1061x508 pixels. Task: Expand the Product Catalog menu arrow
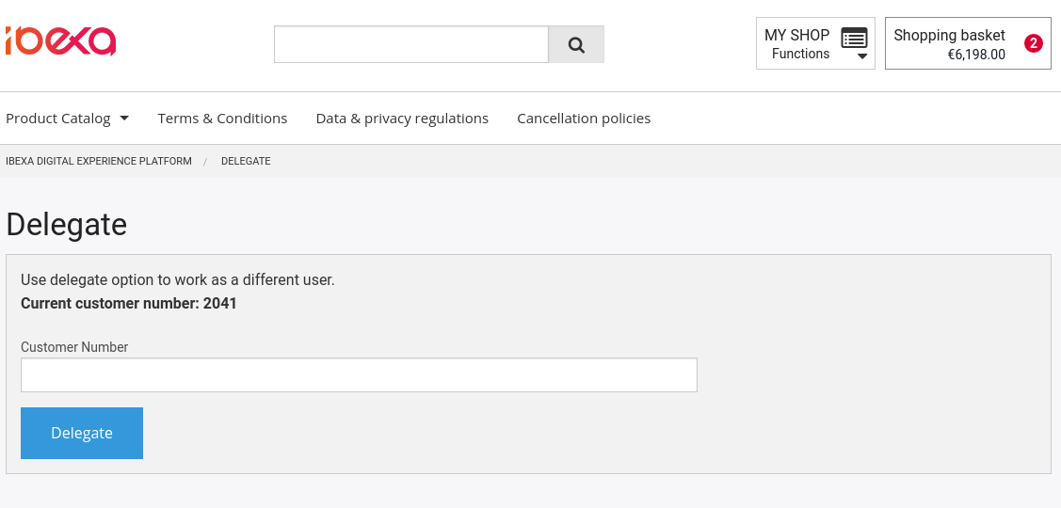click(x=124, y=119)
